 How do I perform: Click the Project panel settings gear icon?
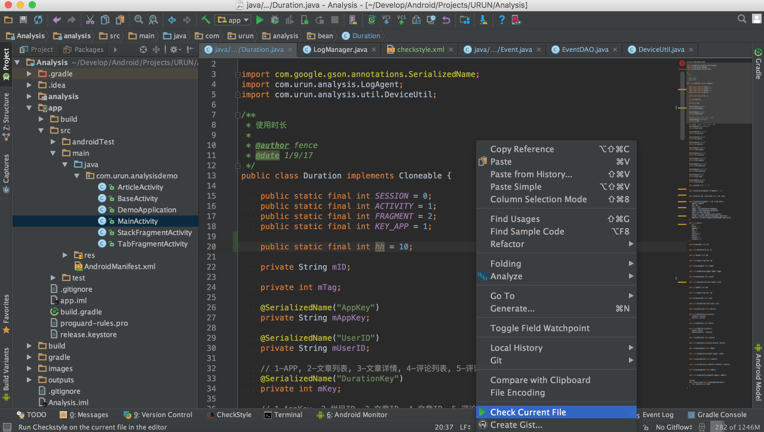tap(176, 50)
